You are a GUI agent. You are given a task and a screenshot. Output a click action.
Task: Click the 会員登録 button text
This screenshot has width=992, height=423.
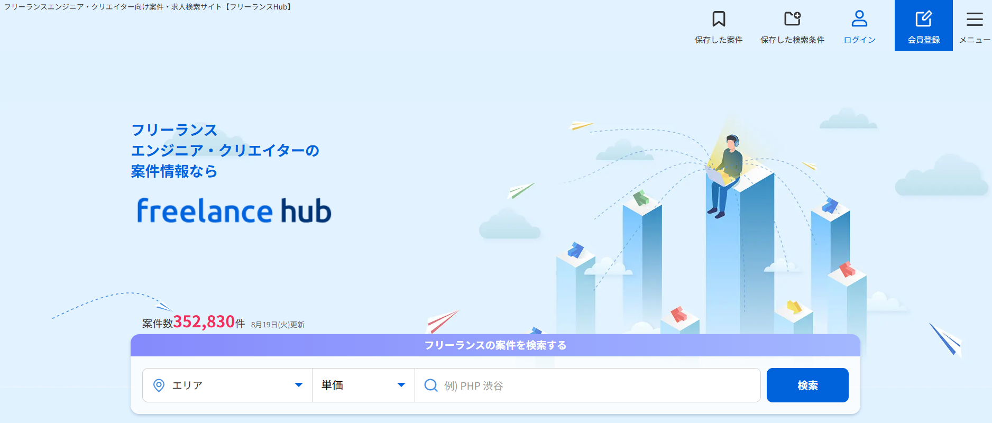(x=924, y=40)
